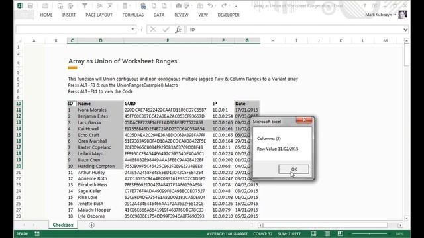The image size is (424, 238).
Task: Select the Checkbox sheet tab
Action: tap(63, 225)
